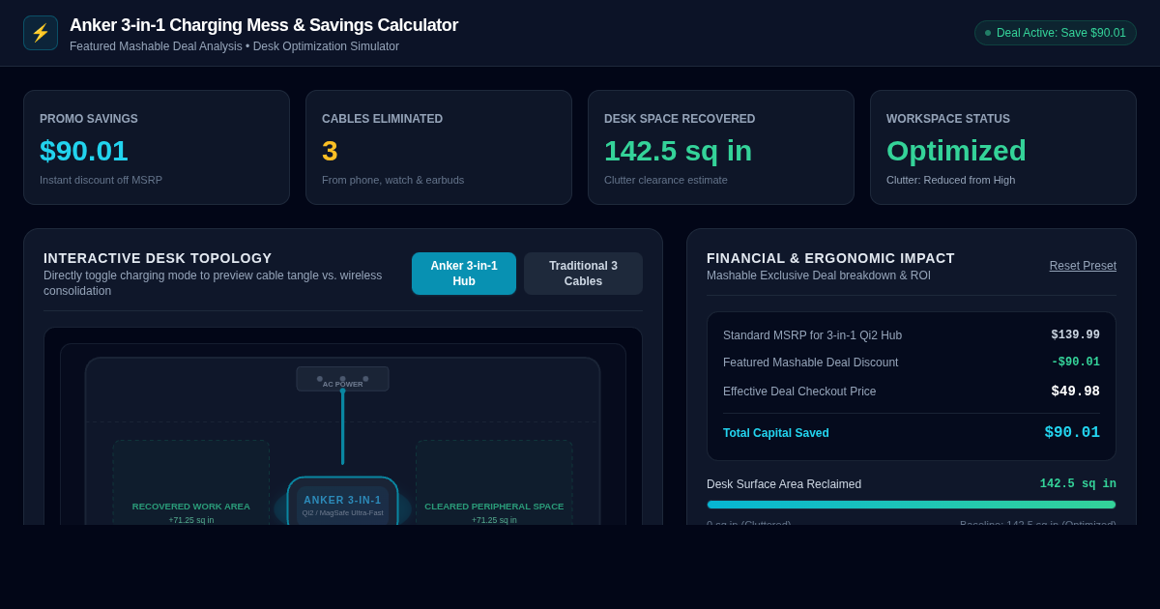Screen dimensions: 1160x609
Task: Click 'Instant discount off MSRP' caption
Action: pos(101,180)
